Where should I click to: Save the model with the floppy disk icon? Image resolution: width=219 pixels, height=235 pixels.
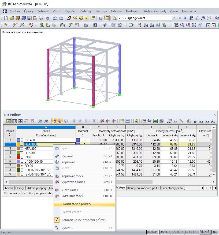[29, 18]
